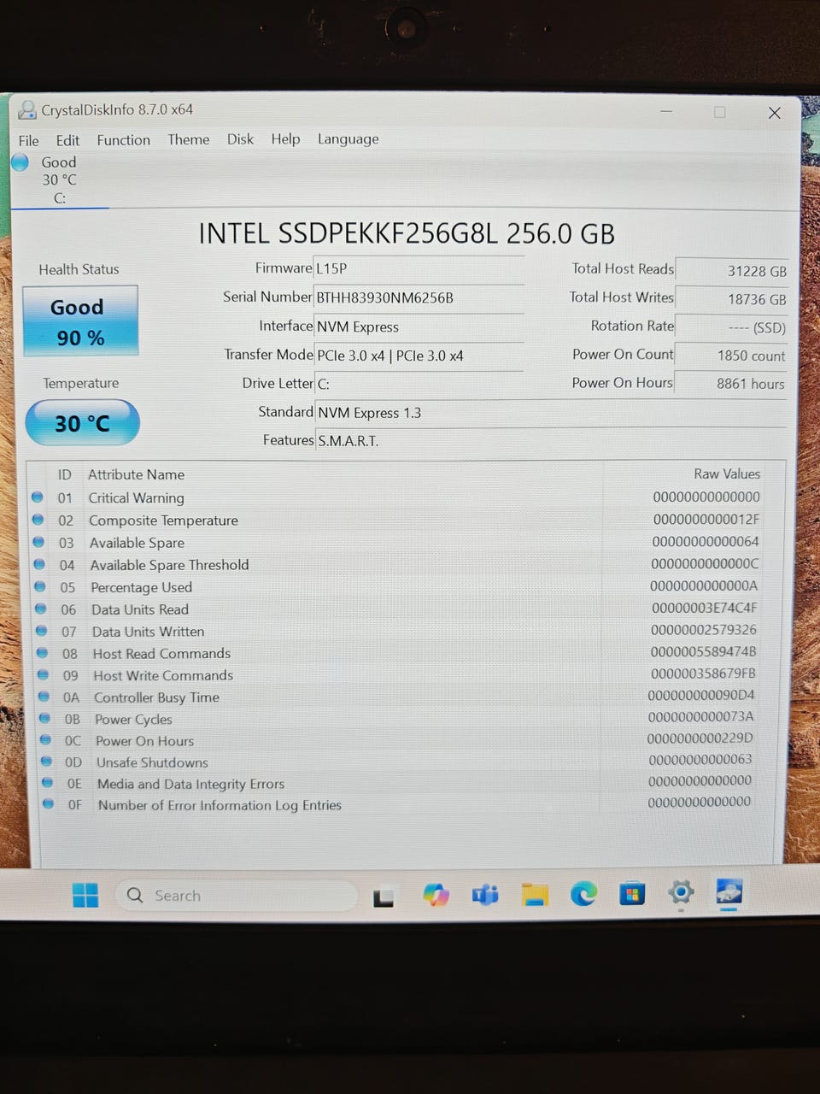
Task: Open Copilot from the taskbar
Action: point(436,895)
